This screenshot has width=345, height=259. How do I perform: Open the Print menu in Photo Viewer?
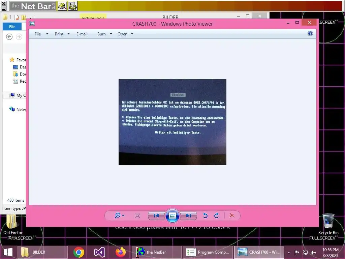click(59, 34)
